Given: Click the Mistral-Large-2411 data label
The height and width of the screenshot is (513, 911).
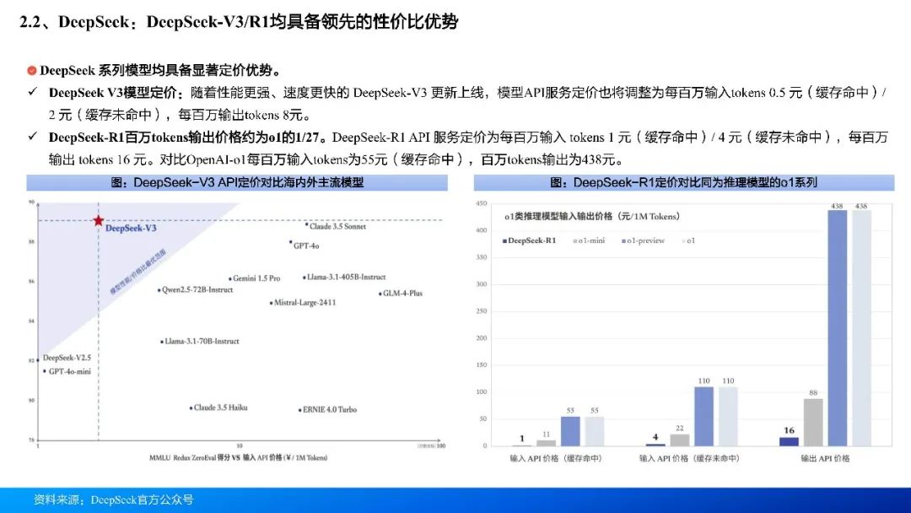Looking at the screenshot, I should point(305,302).
